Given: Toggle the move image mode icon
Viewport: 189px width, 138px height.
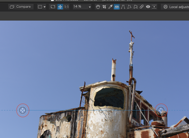Looking at the screenshot, I should pyautogui.click(x=60, y=7).
